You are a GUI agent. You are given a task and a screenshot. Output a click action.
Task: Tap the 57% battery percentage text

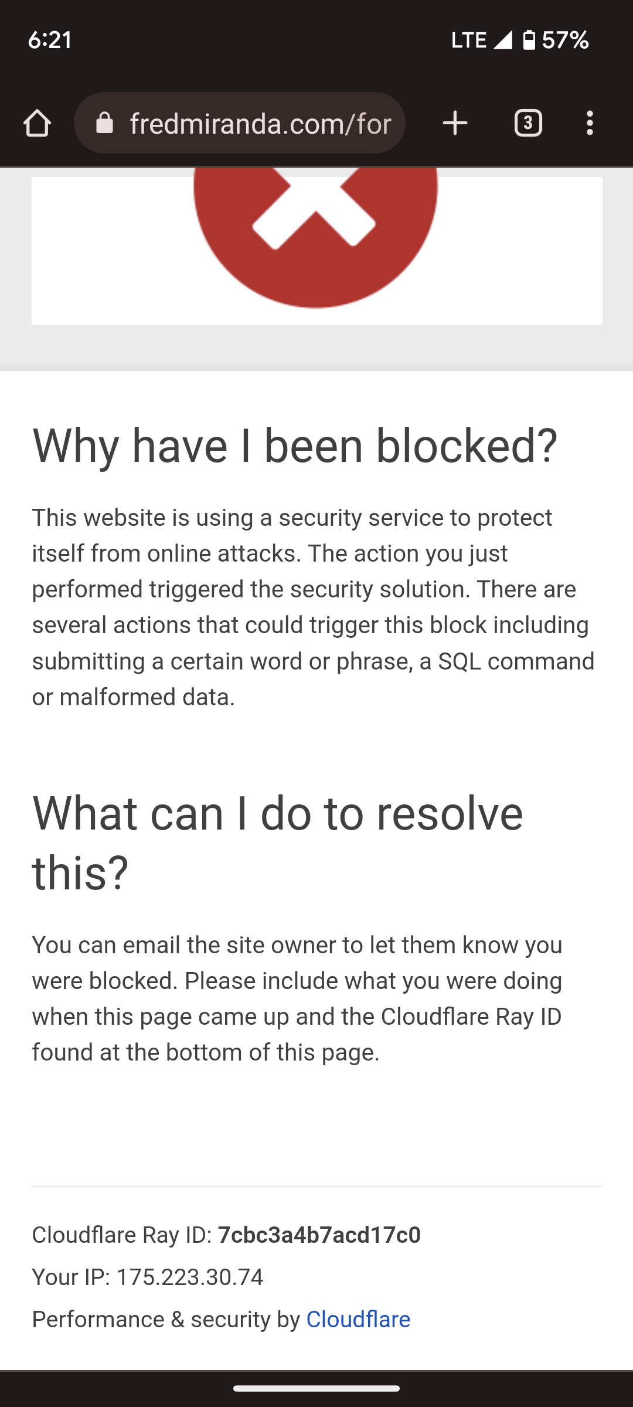(566, 39)
